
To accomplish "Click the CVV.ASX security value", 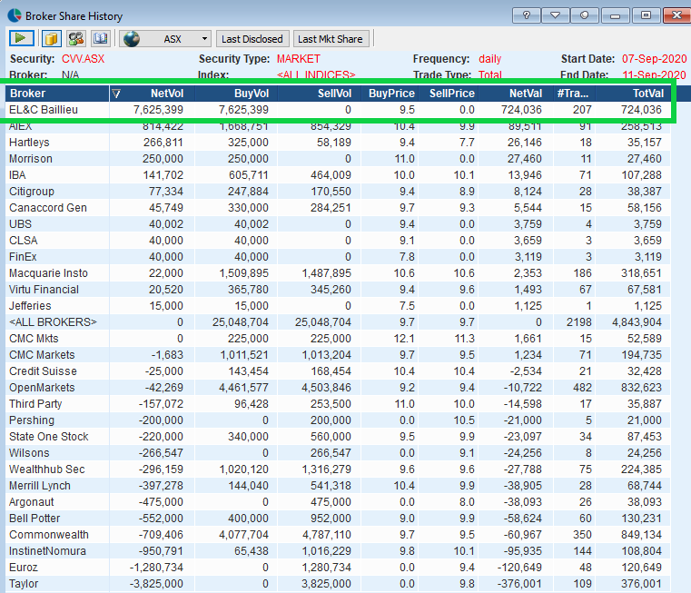I will tap(83, 59).
